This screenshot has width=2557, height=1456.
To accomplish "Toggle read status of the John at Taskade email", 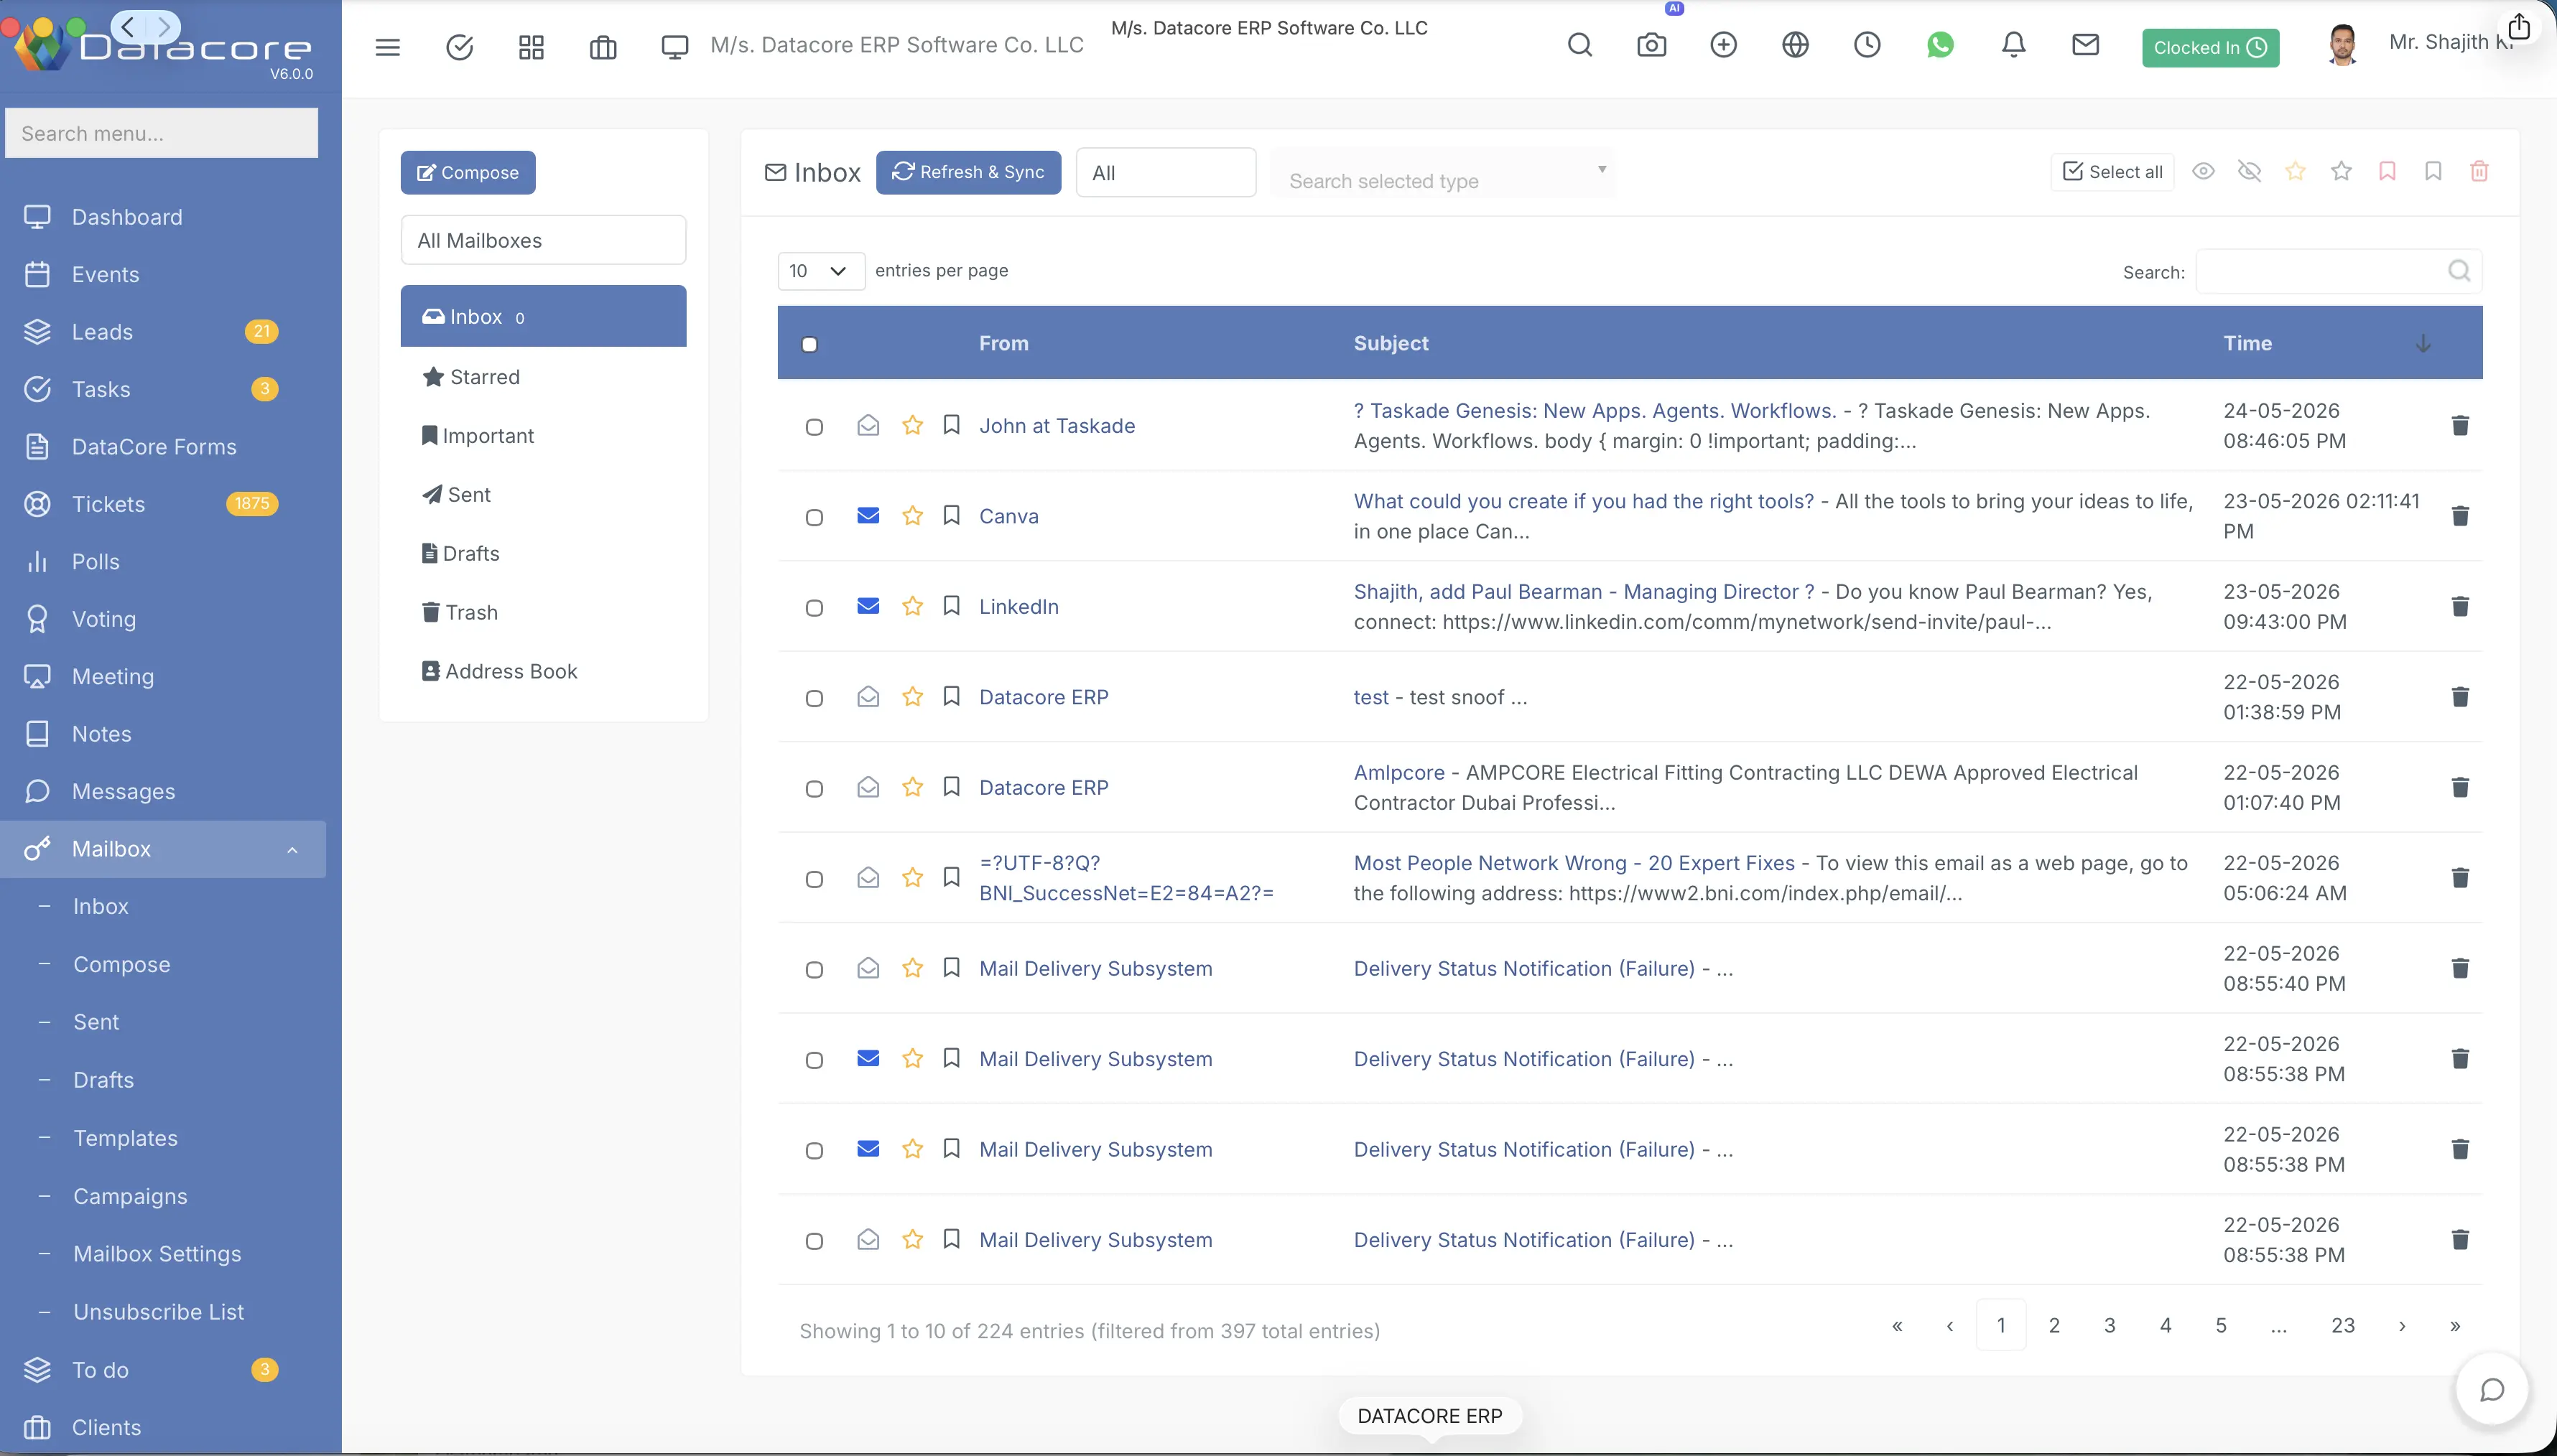I will (x=868, y=425).
